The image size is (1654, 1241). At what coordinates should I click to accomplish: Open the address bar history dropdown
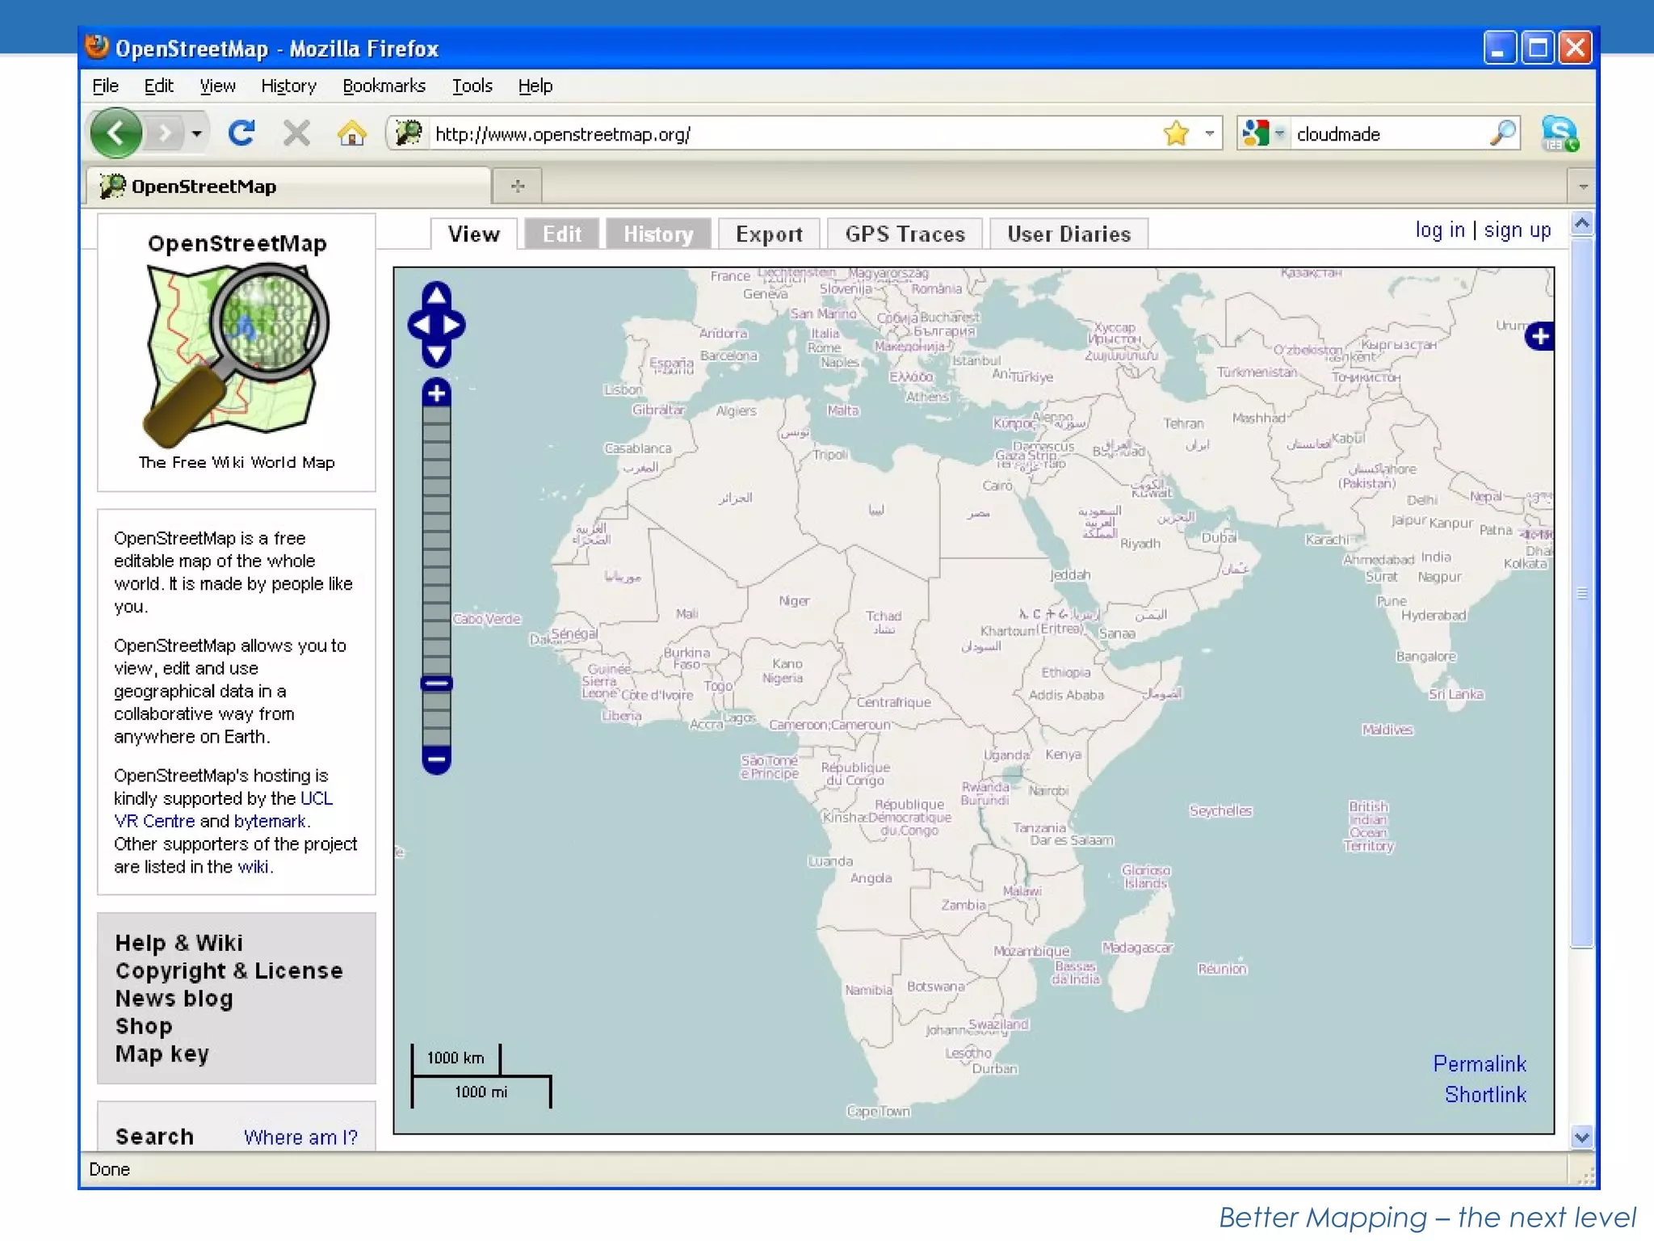1209,133
